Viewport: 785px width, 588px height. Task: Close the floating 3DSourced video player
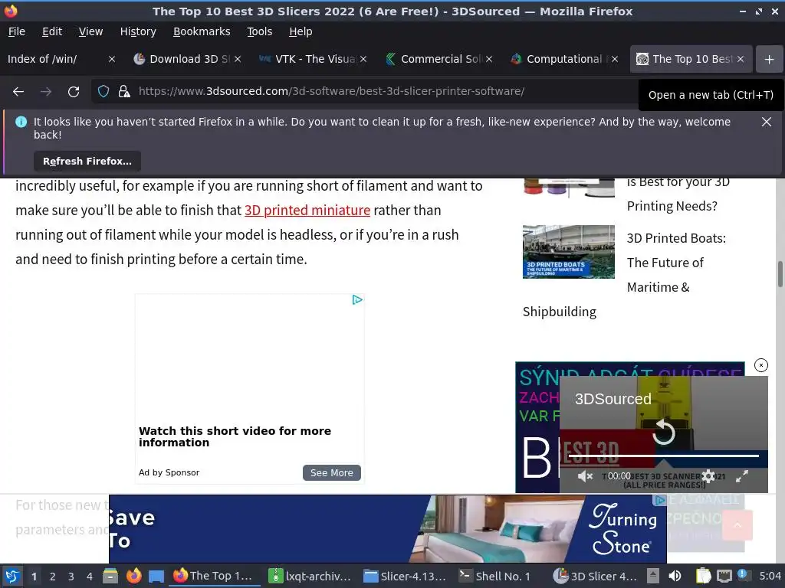point(761,365)
